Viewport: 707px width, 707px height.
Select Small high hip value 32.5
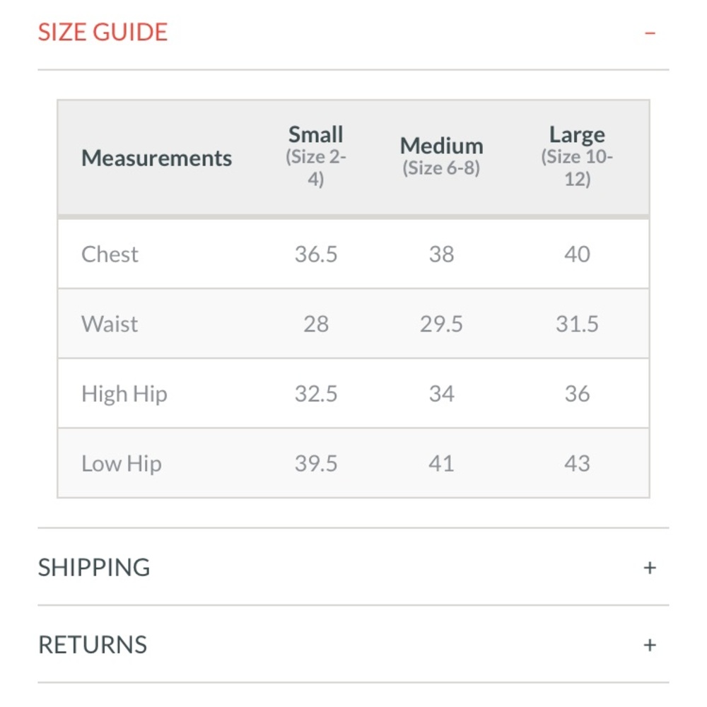tap(316, 394)
